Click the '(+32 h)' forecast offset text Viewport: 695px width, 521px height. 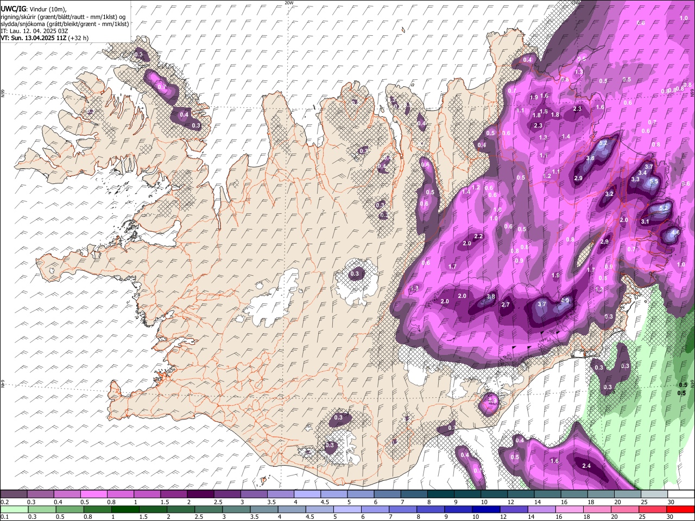coord(78,38)
